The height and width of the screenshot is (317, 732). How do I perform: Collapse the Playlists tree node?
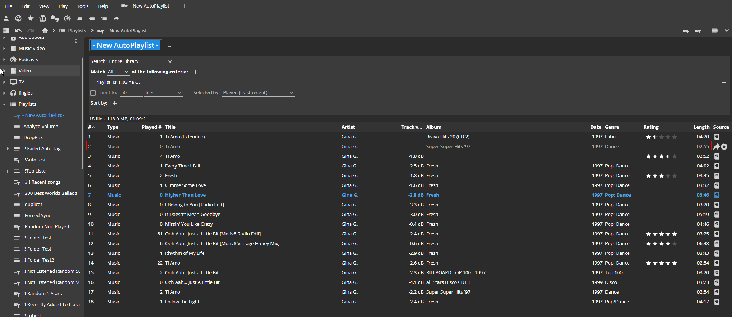tap(4, 104)
